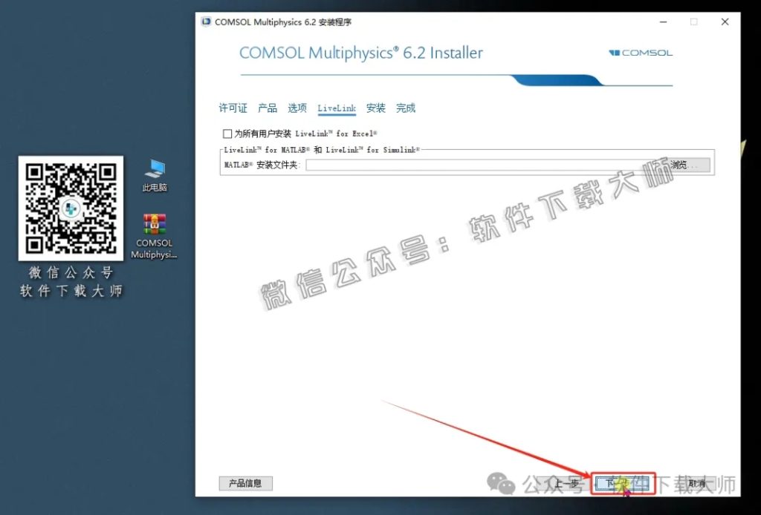Open the 选项 tab
Image resolution: width=761 pixels, height=515 pixels.
coord(297,108)
